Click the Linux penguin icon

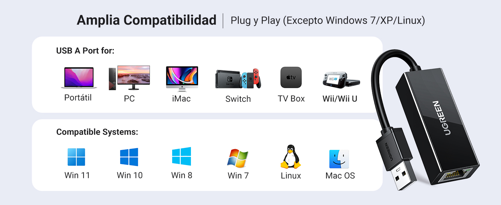point(291,156)
